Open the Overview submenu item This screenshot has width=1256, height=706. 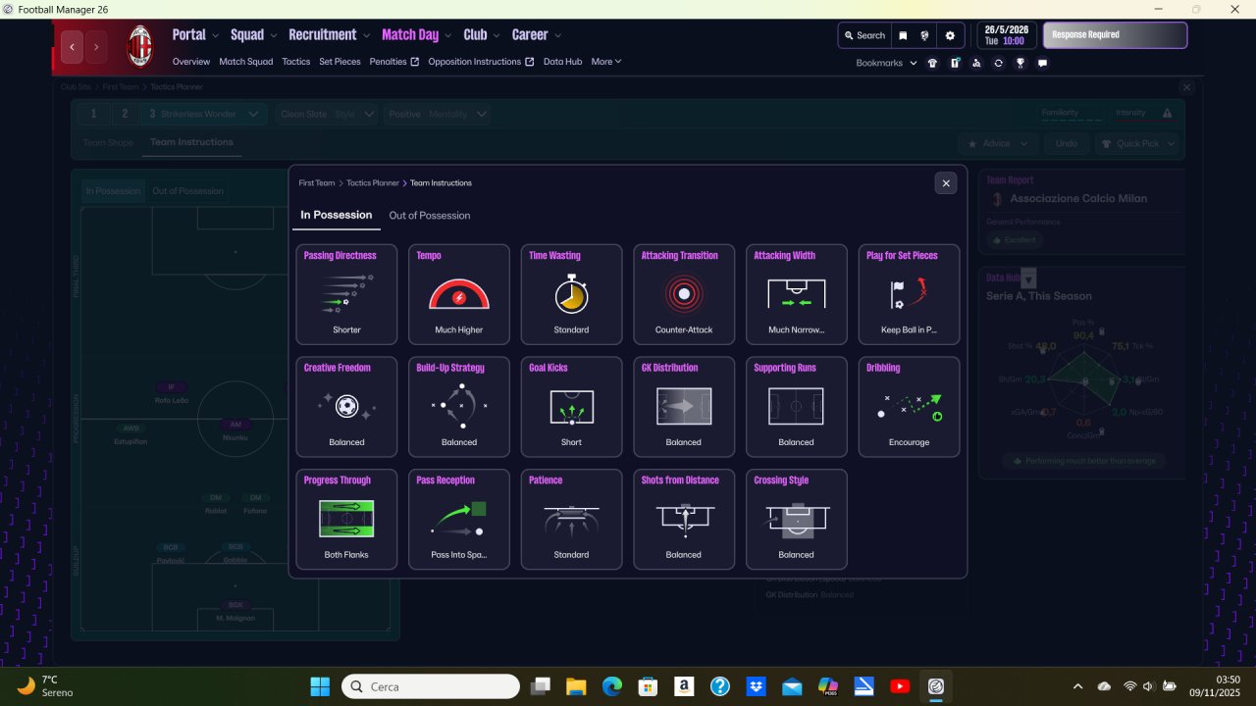[191, 62]
